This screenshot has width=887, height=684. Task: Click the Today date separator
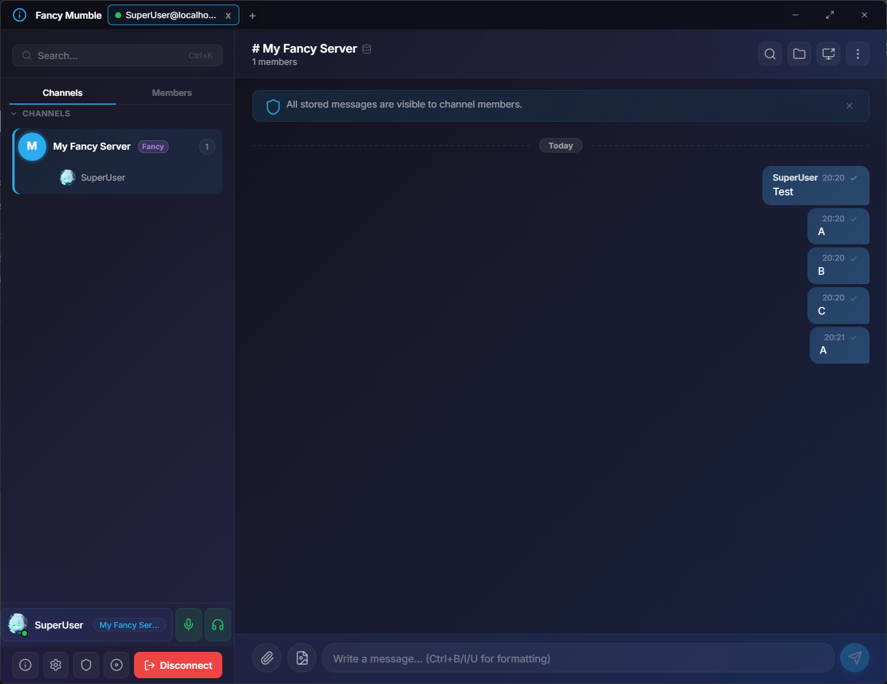561,146
